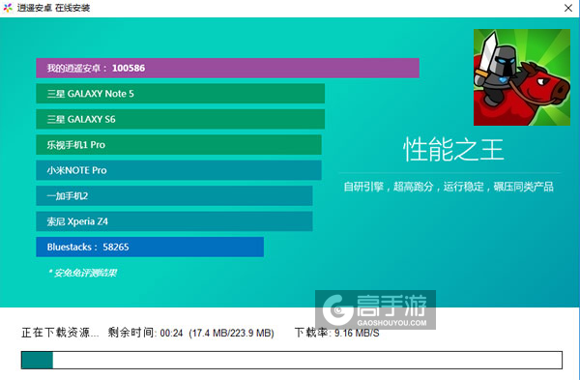Click the 我的逍遥安卓 100586 score bar
The image size is (580, 380).
click(x=227, y=68)
